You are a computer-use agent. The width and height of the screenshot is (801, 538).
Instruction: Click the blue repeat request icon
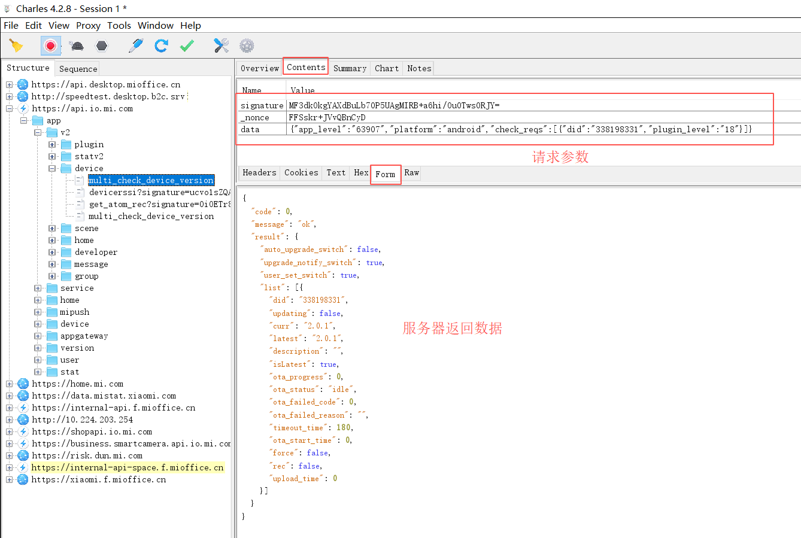point(162,45)
